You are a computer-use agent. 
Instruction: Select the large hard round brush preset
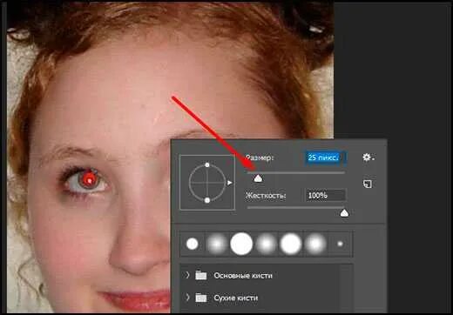(x=241, y=244)
